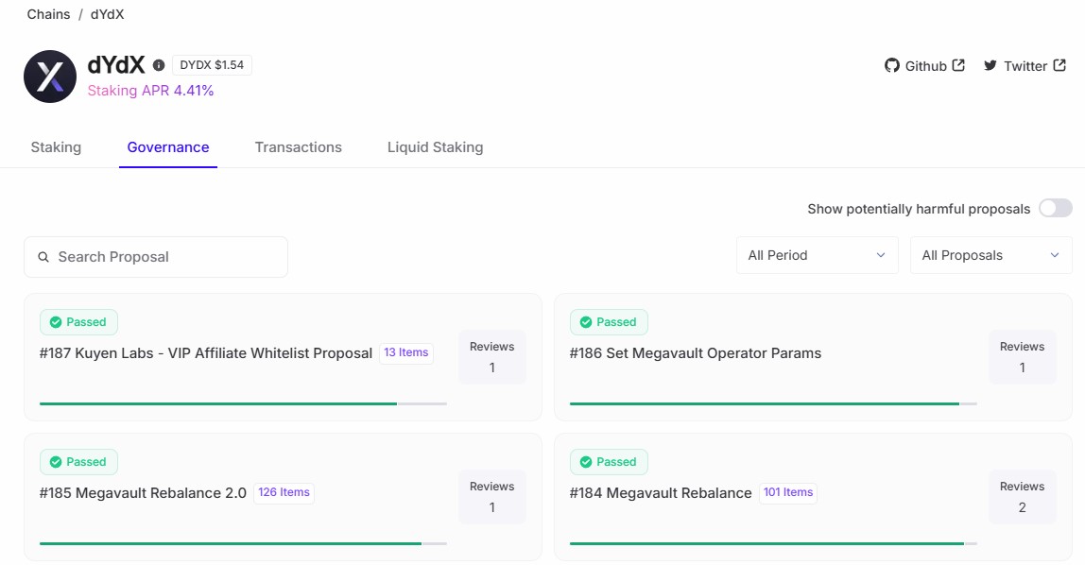This screenshot has height=565, width=1085.
Task: Open Reviews box of proposal #184
Action: pos(1022,497)
